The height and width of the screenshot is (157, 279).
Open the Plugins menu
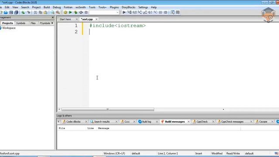pos(114,7)
